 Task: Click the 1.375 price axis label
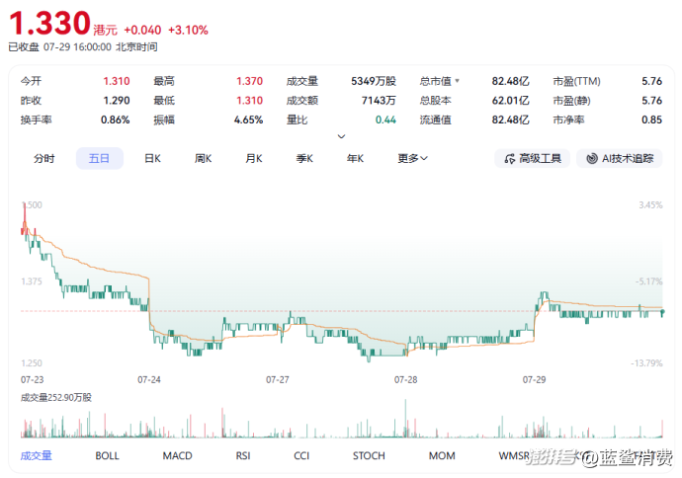tap(32, 281)
